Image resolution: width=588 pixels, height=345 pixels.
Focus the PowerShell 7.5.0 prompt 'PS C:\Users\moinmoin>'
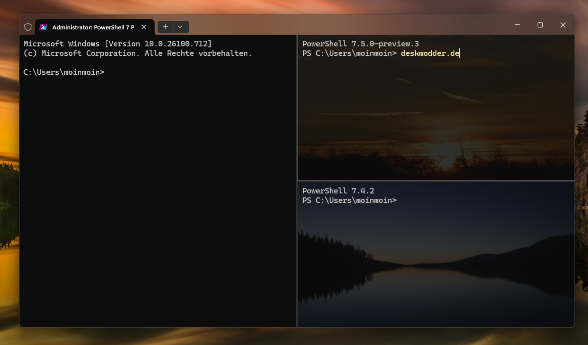tap(349, 53)
